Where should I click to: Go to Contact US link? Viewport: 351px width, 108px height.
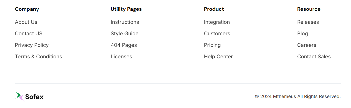28,34
